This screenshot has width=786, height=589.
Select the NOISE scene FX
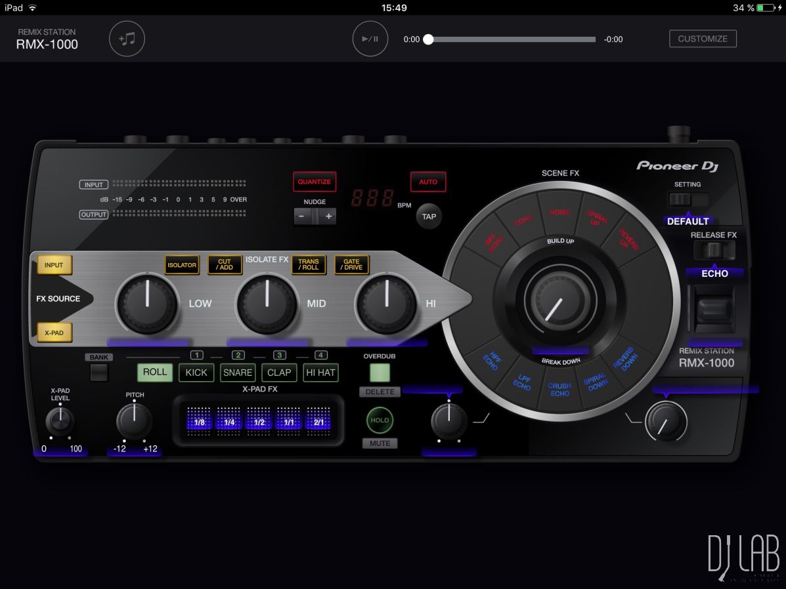point(559,212)
